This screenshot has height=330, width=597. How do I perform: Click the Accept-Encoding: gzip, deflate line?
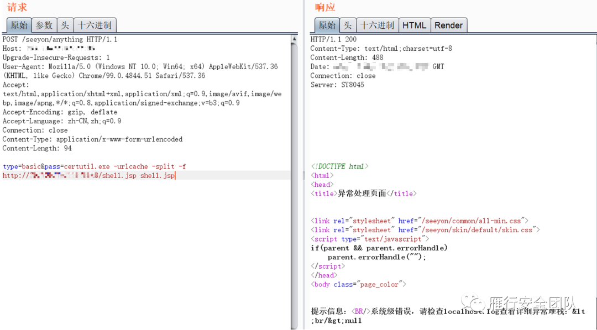click(60, 112)
